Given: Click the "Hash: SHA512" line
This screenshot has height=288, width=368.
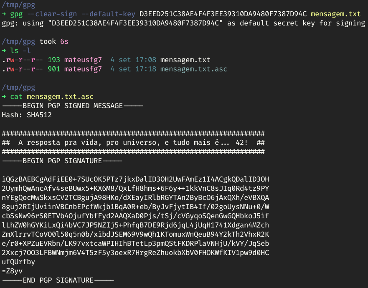Looking at the screenshot, I should click(27, 115).
